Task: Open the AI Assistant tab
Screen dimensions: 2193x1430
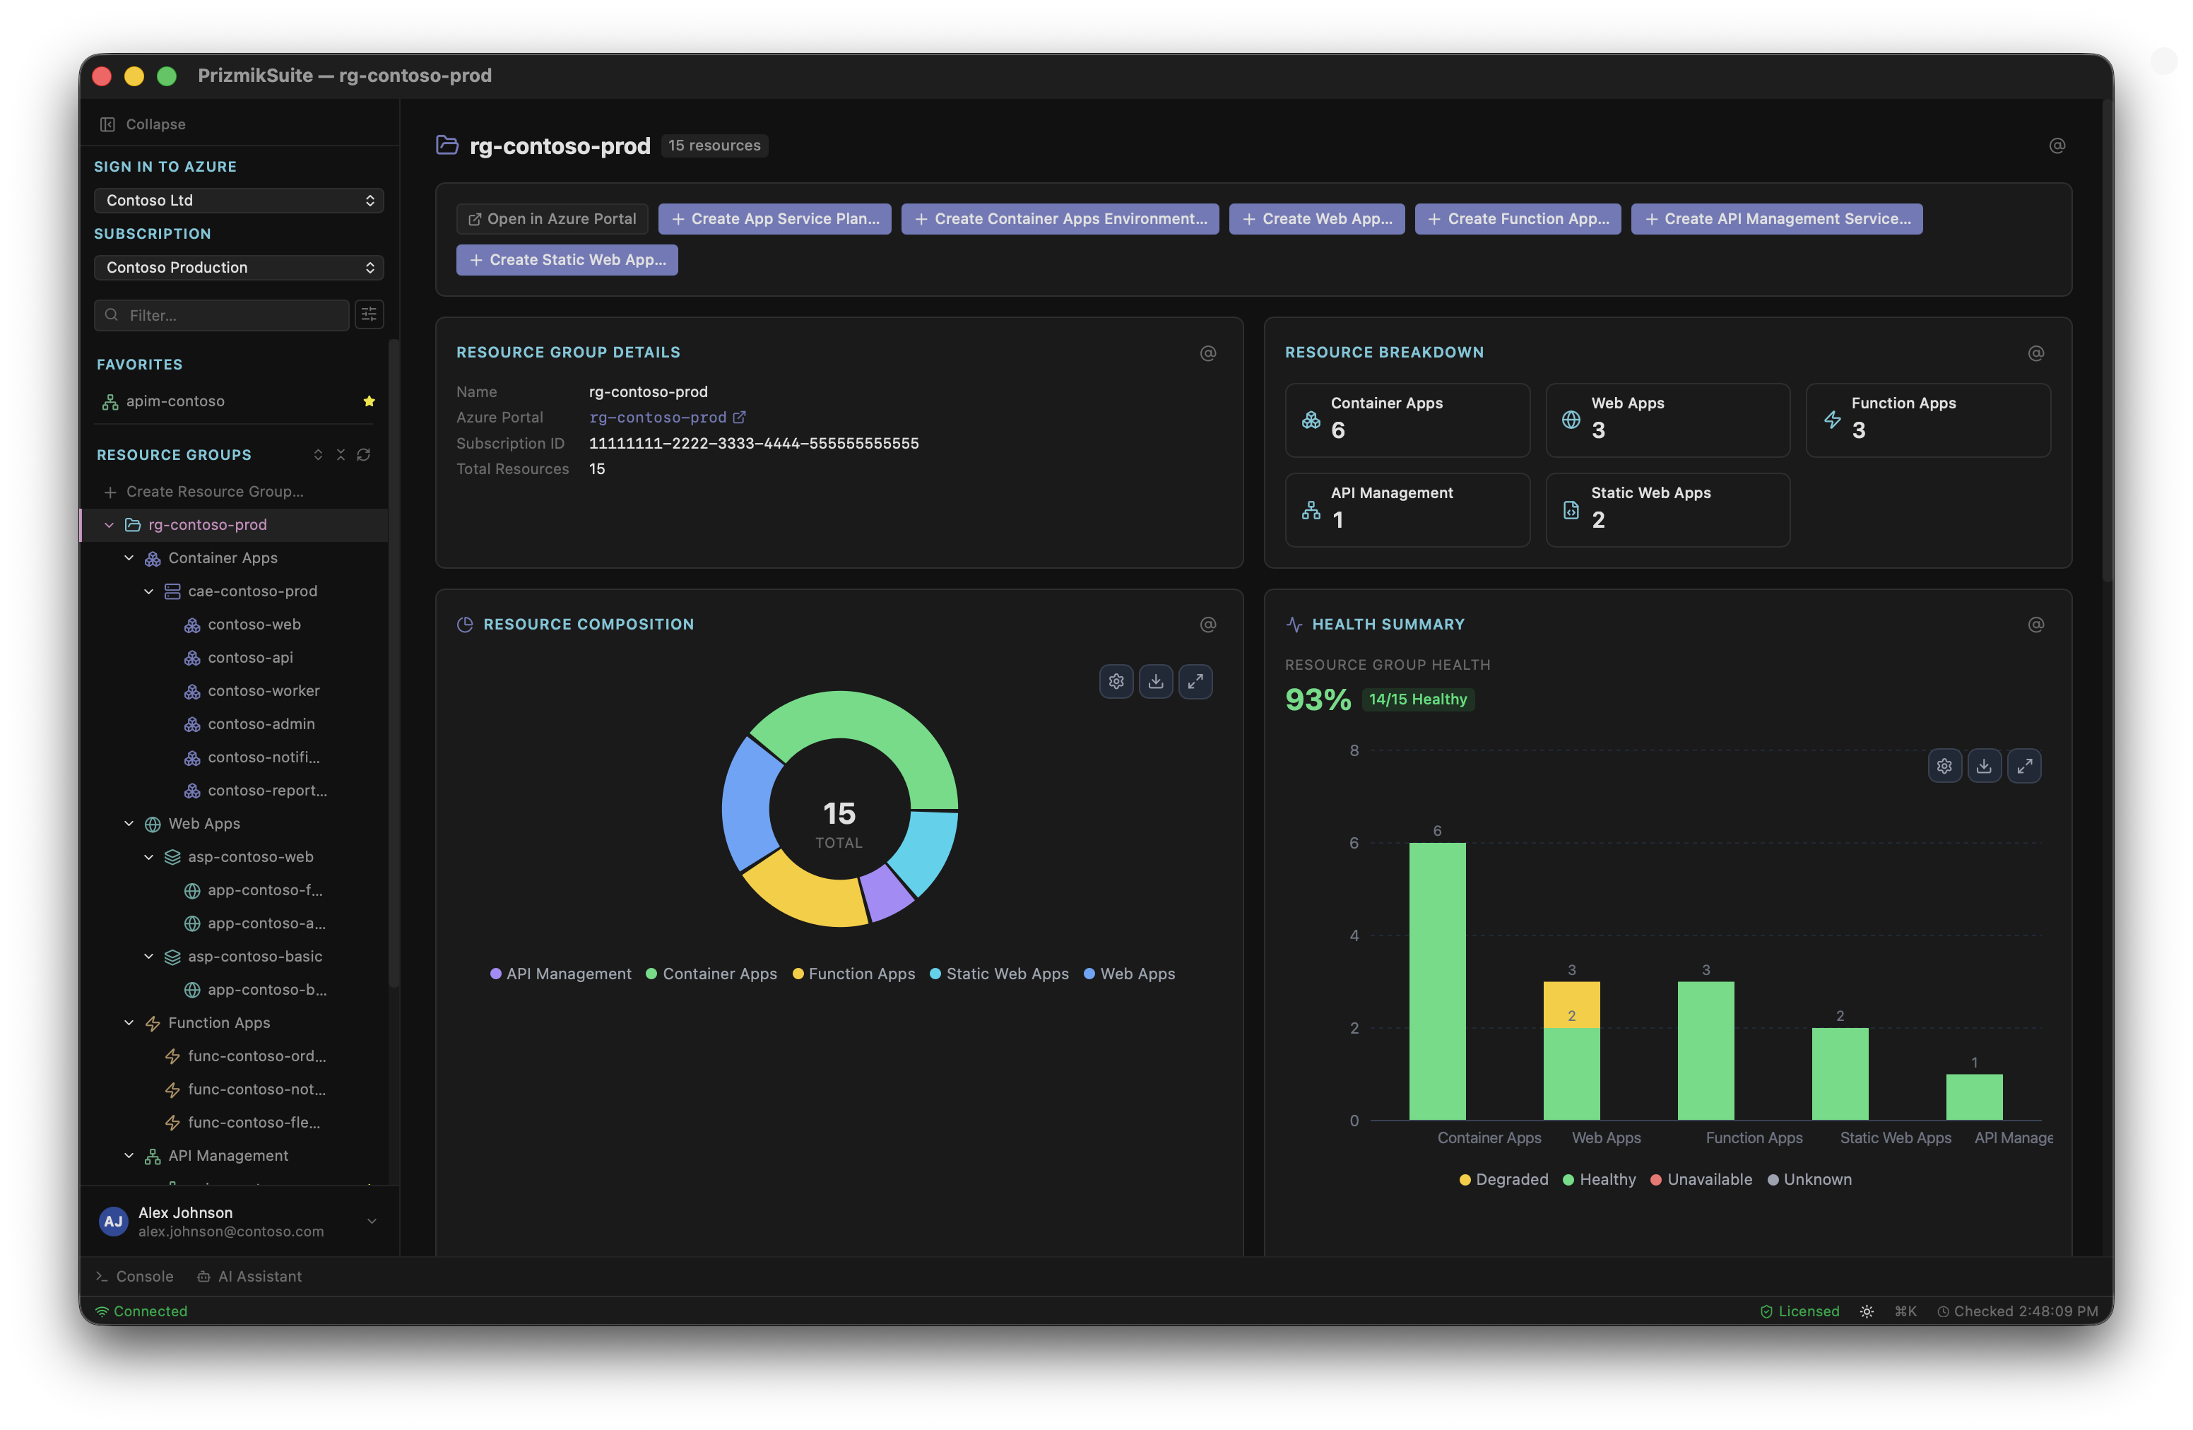Action: (249, 1276)
